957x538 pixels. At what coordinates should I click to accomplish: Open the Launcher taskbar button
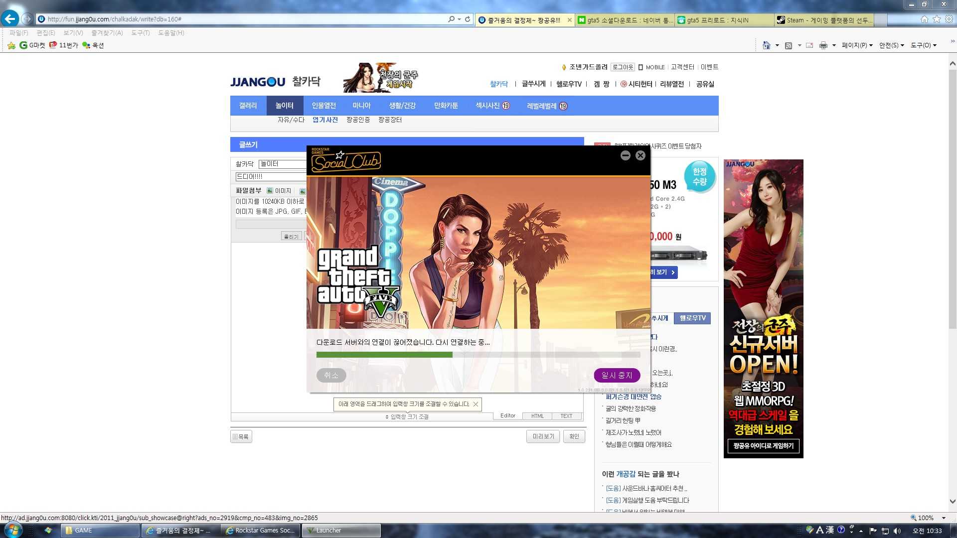click(341, 531)
